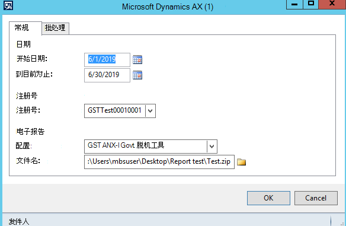Expand the 配置 dropdown arrow
This screenshot has width=346, height=226.
(212, 147)
